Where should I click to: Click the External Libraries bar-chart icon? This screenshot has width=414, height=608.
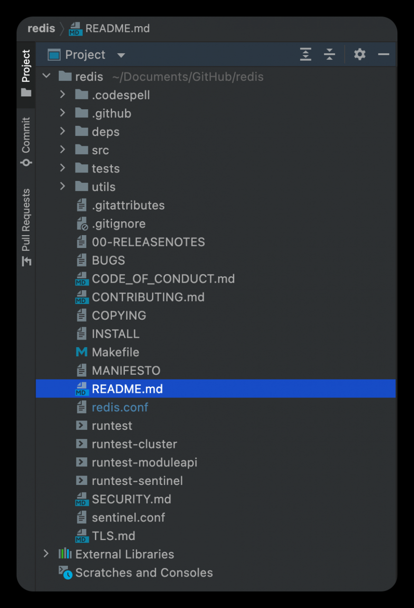(65, 554)
